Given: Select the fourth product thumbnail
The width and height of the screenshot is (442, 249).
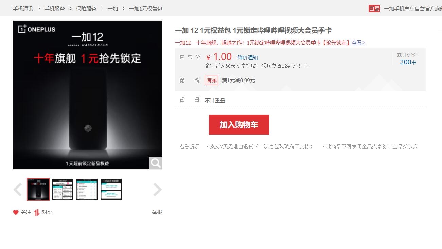Looking at the screenshot, I should pos(111,189).
